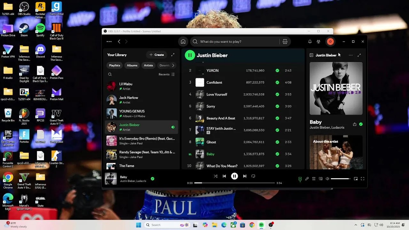Enter full screen mode
Screen dimensions: 409x230
tap(363, 179)
